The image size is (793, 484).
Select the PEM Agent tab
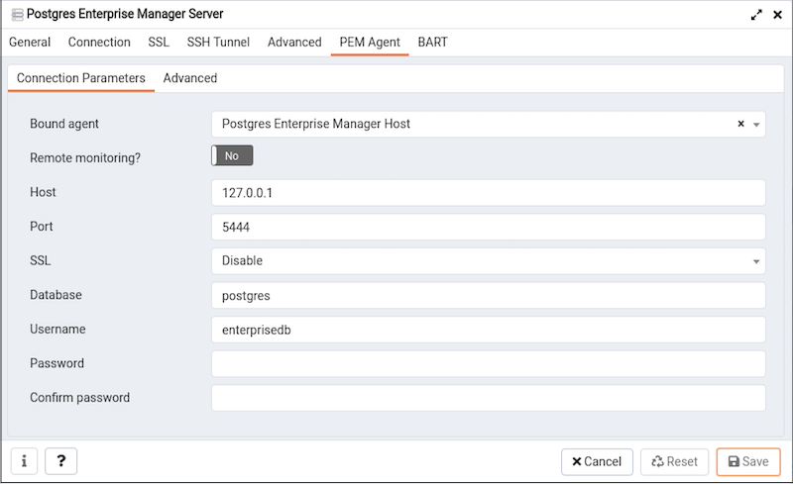click(370, 42)
